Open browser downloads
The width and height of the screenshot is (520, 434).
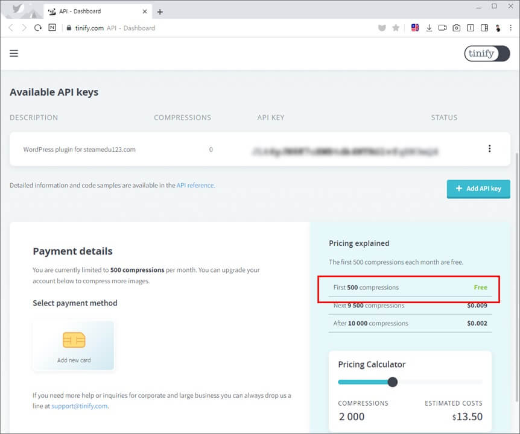pyautogui.click(x=429, y=28)
